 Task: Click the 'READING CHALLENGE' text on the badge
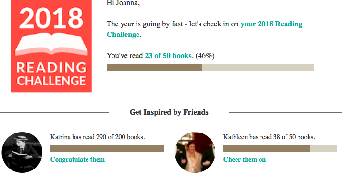51,74
